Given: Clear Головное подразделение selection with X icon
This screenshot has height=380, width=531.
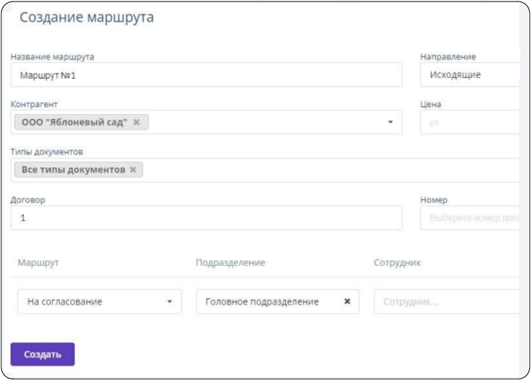Looking at the screenshot, I should (x=347, y=301).
